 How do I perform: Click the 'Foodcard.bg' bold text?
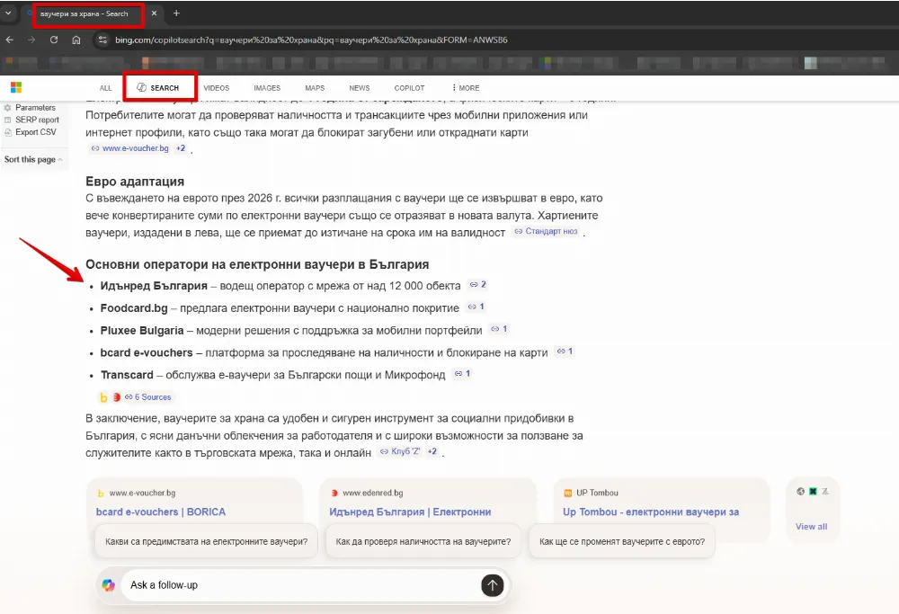(134, 307)
